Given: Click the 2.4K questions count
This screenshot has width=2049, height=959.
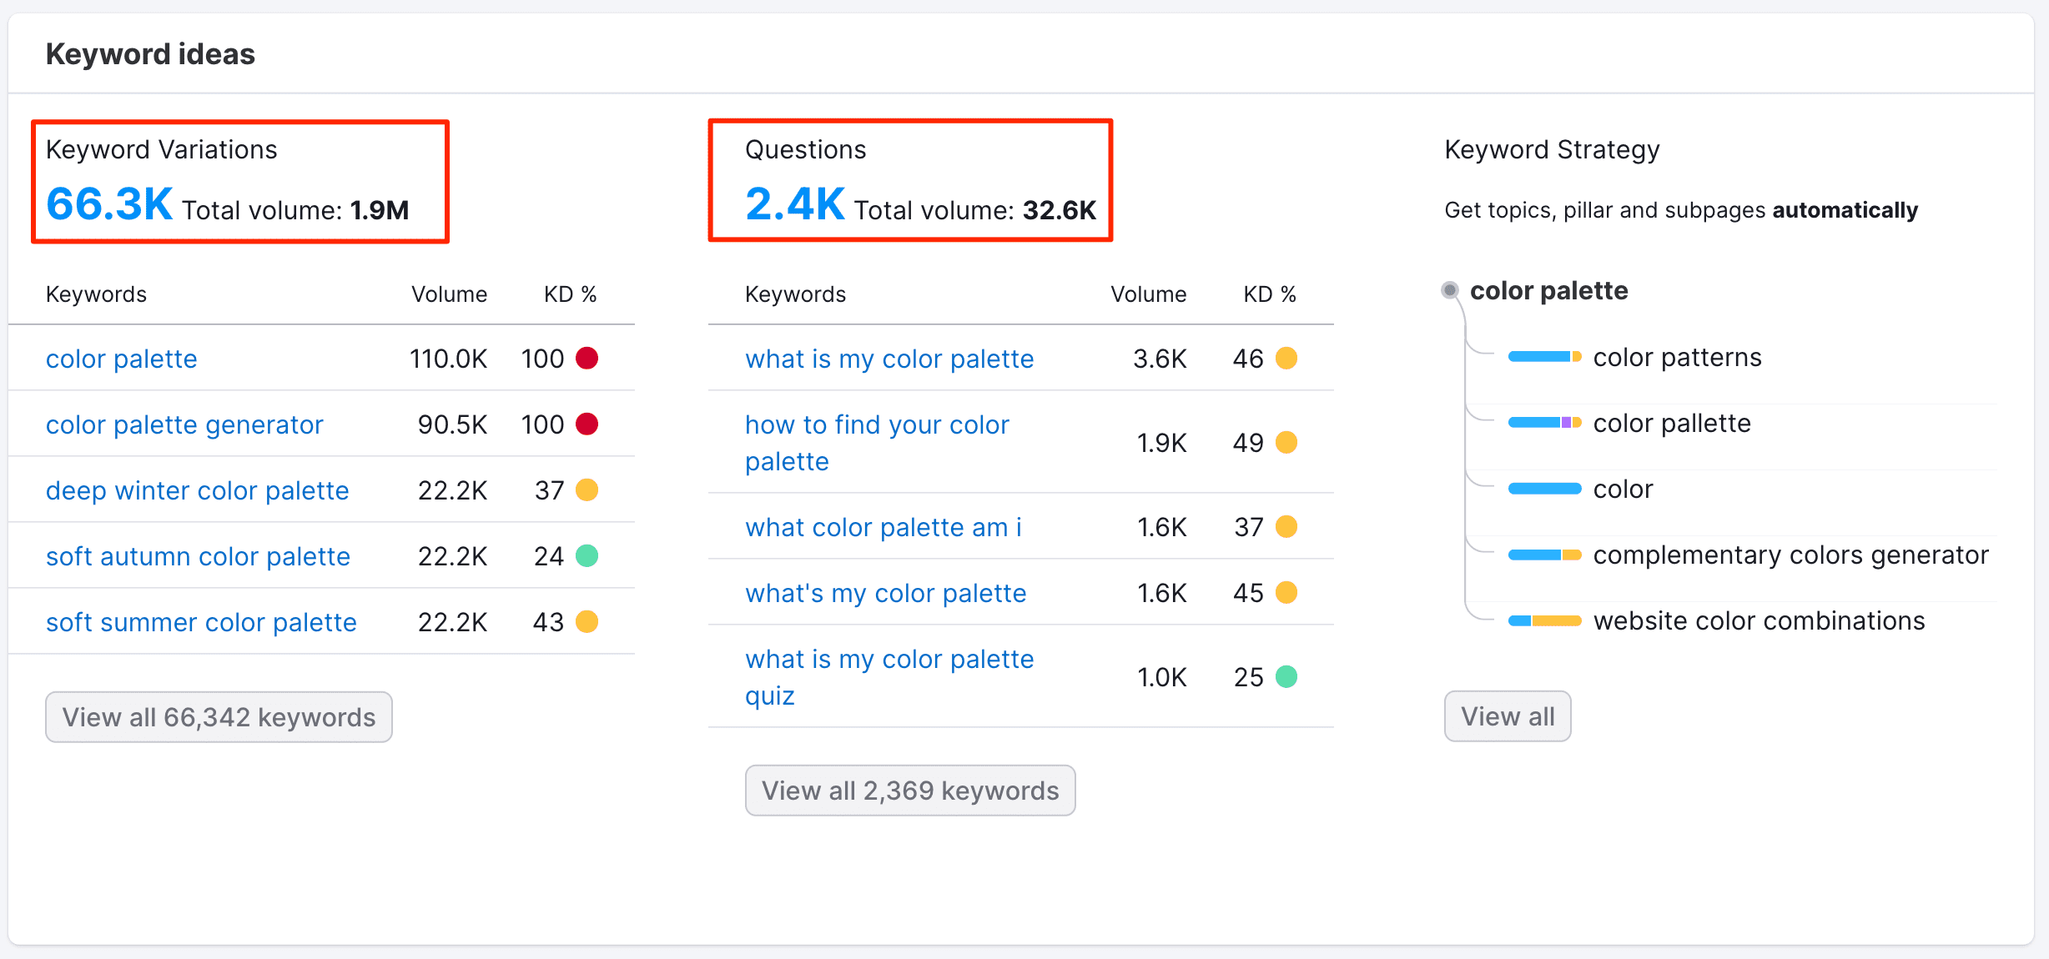Looking at the screenshot, I should click(x=795, y=204).
